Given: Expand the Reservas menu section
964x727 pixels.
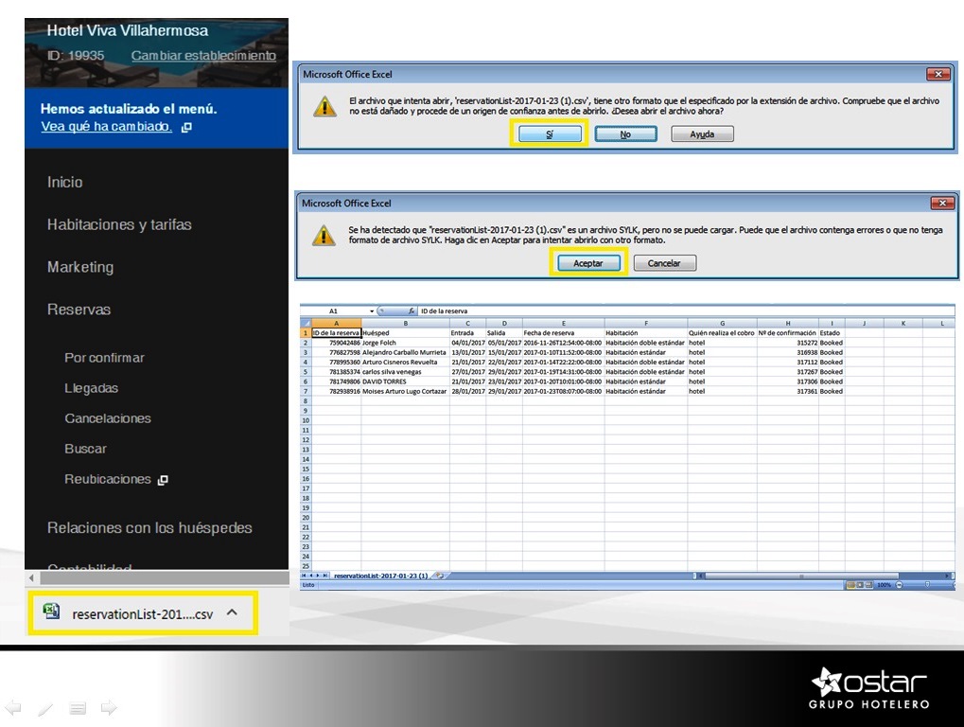Looking at the screenshot, I should pos(79,310).
